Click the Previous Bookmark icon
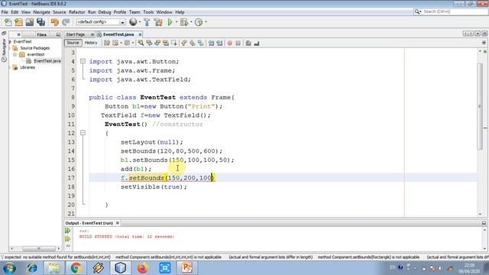 coord(184,43)
